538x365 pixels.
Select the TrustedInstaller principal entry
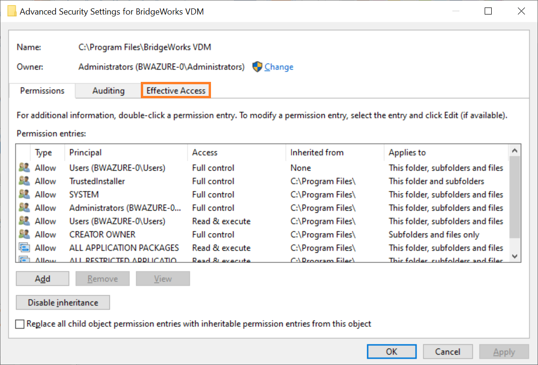(97, 181)
